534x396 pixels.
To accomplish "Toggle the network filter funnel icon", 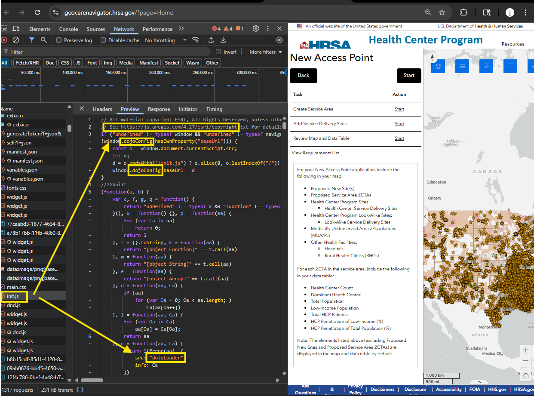I will 32,40.
